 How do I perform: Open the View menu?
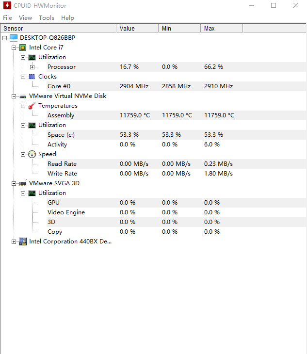[25, 18]
